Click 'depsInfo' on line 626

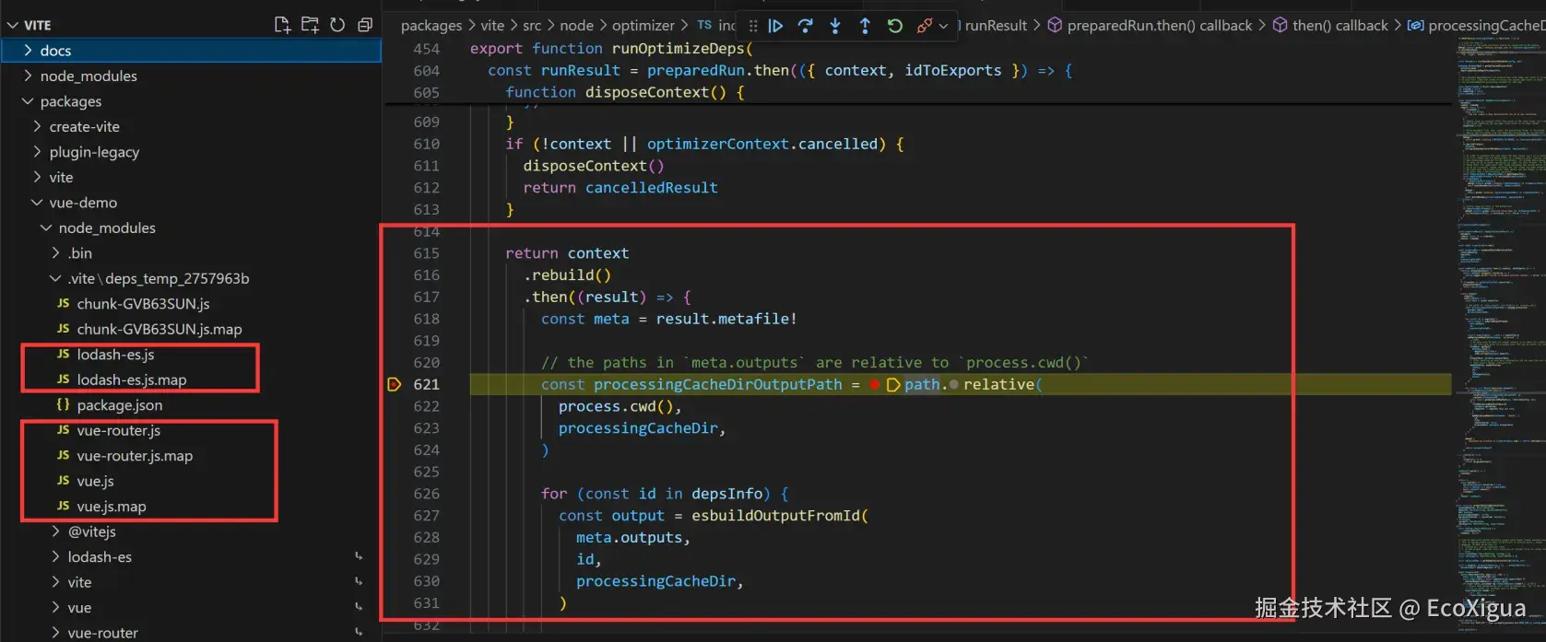(x=726, y=494)
